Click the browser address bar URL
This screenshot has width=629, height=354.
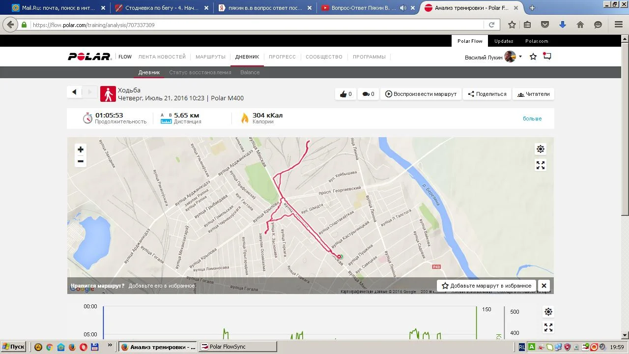(x=246, y=25)
